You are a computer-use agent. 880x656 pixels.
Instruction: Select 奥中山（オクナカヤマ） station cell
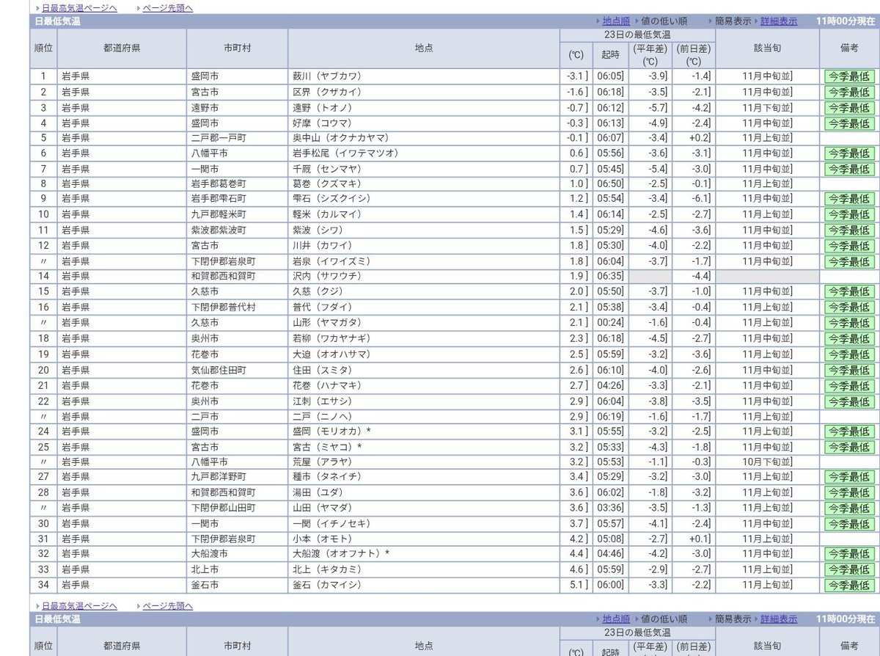pyautogui.click(x=424, y=138)
